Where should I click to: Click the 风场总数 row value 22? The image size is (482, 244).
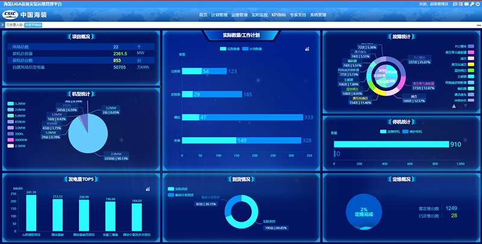click(x=116, y=47)
